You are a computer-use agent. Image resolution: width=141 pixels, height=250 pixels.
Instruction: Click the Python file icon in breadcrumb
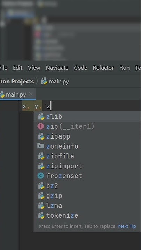coord(44,81)
